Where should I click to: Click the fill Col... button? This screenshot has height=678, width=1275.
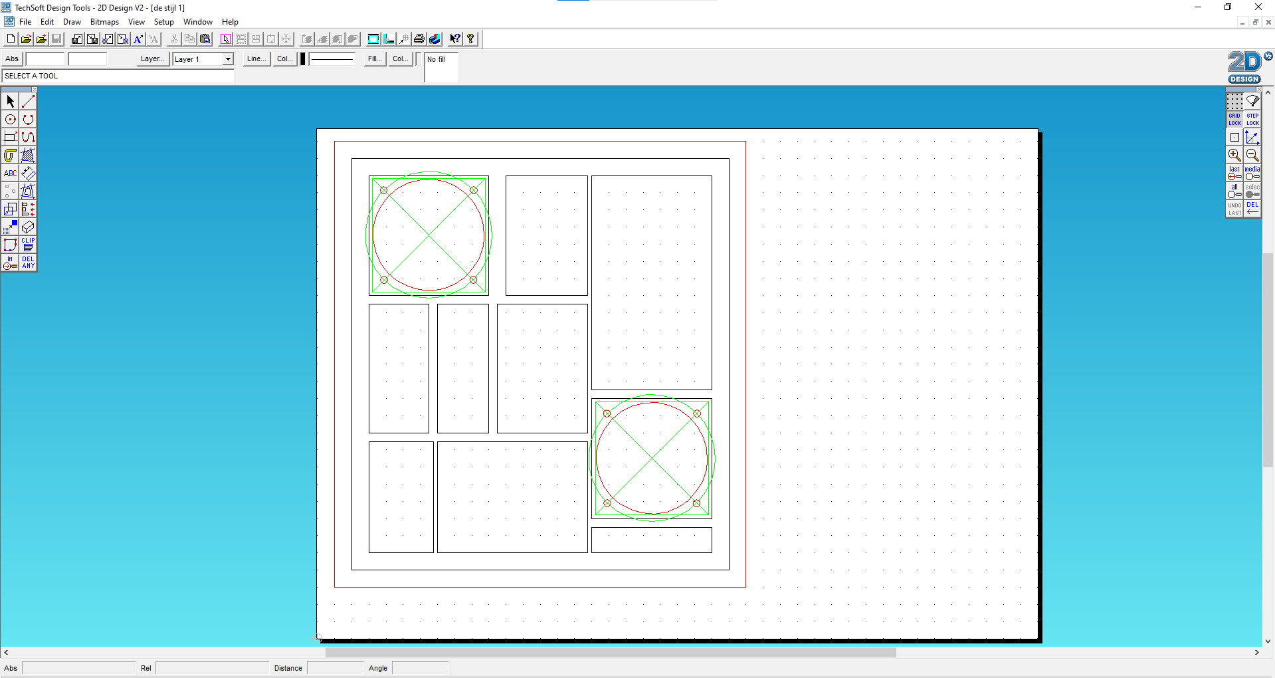click(x=401, y=59)
